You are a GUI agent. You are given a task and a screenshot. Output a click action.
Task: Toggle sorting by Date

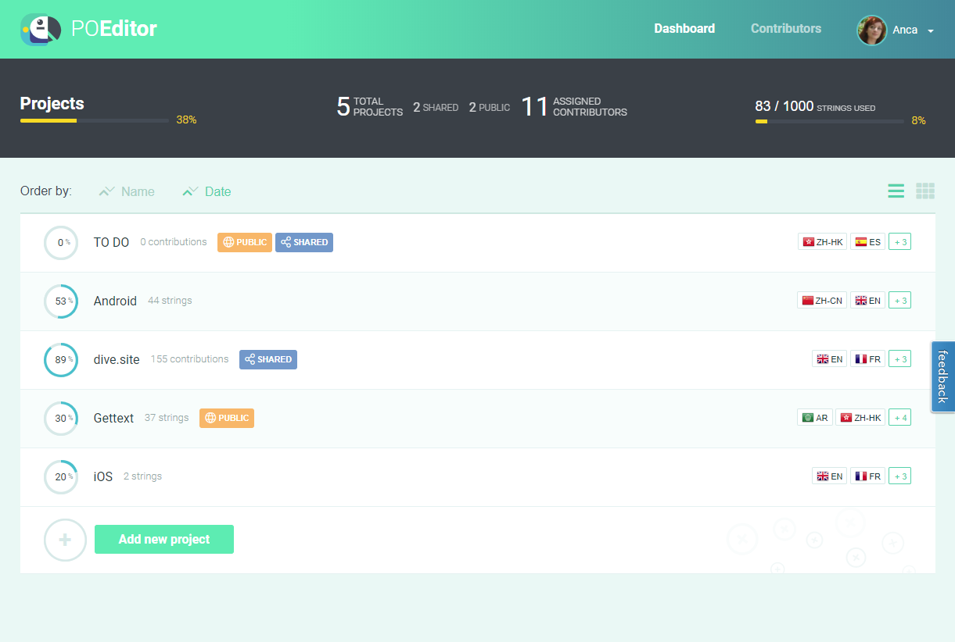[x=206, y=191]
